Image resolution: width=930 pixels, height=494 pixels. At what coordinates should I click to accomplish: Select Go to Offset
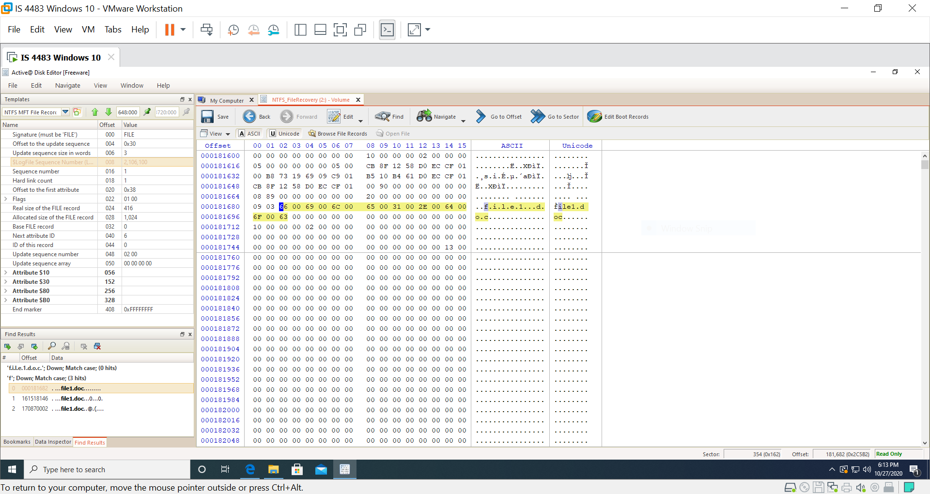click(x=499, y=116)
